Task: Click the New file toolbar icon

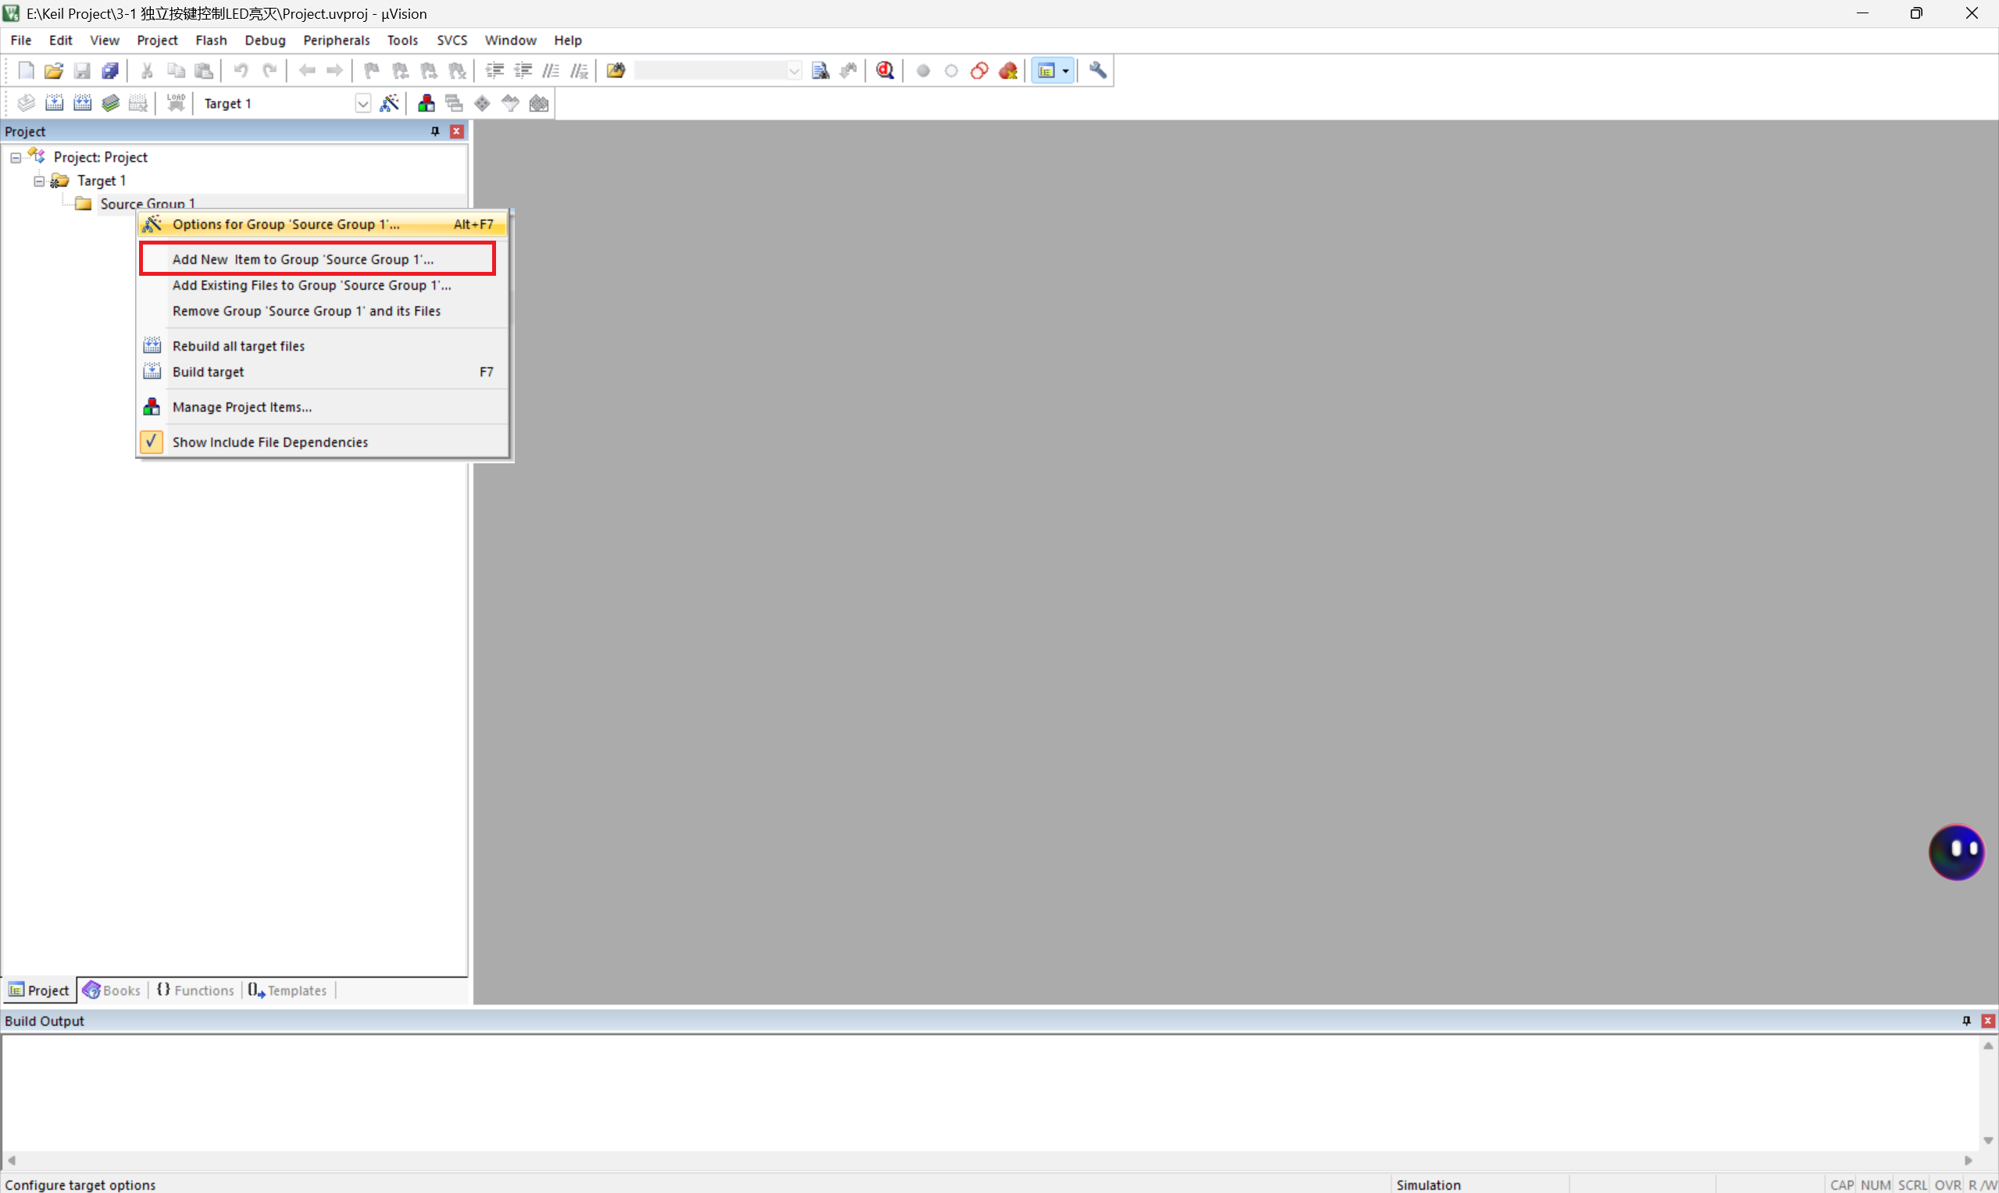Action: 26,71
